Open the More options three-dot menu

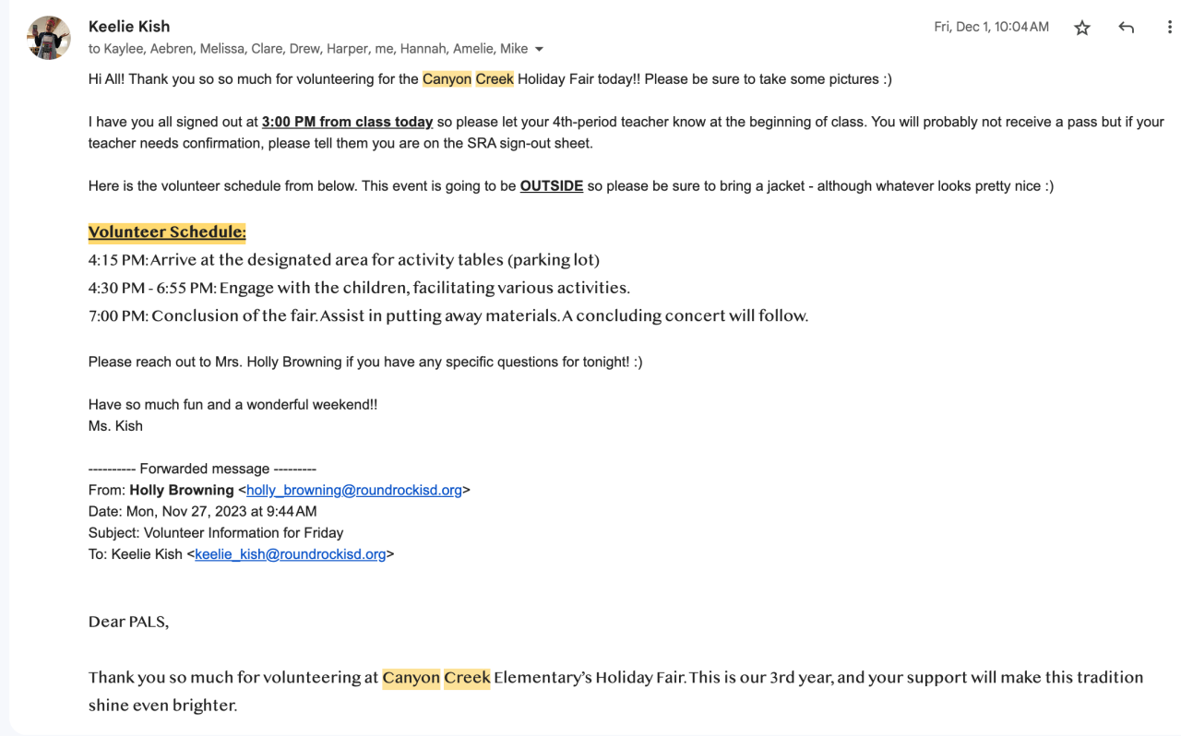pos(1169,28)
